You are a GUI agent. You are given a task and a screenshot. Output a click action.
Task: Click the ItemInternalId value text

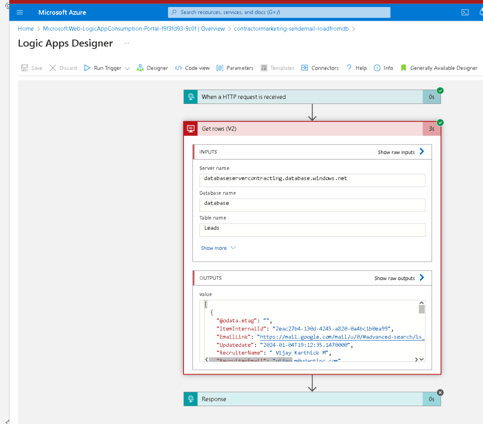pyautogui.click(x=332, y=329)
